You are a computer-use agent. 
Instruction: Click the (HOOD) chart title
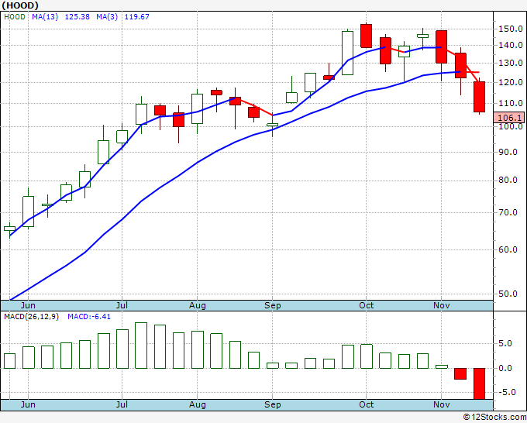click(x=20, y=5)
